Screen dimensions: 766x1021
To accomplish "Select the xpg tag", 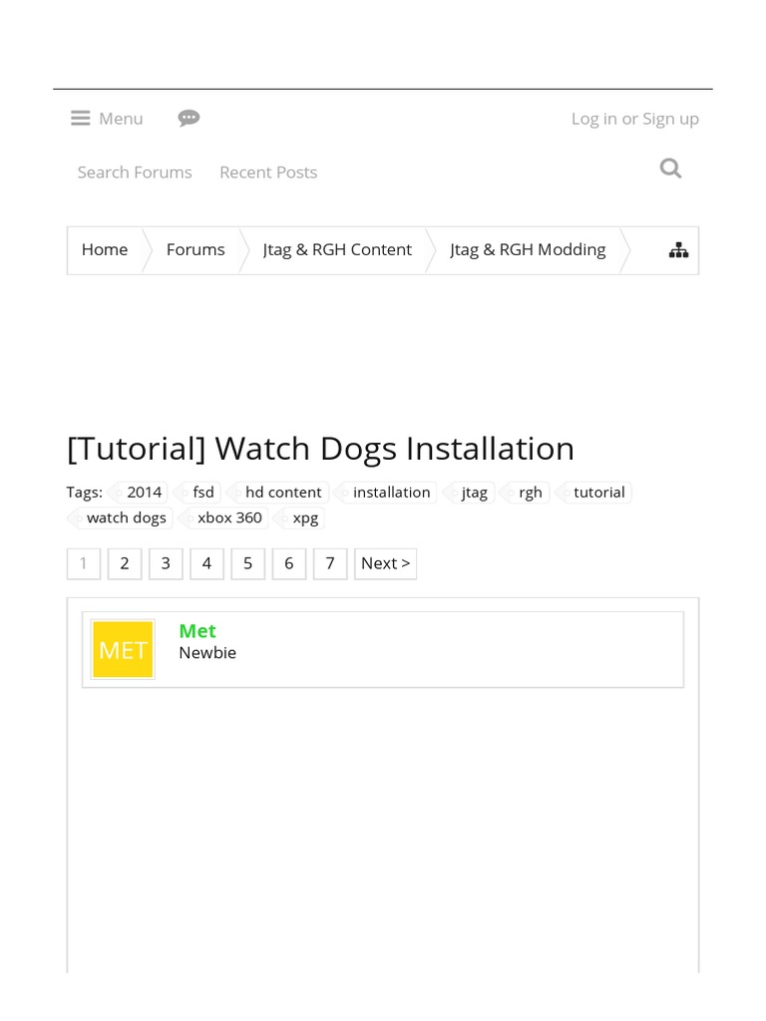I will pos(299,518).
